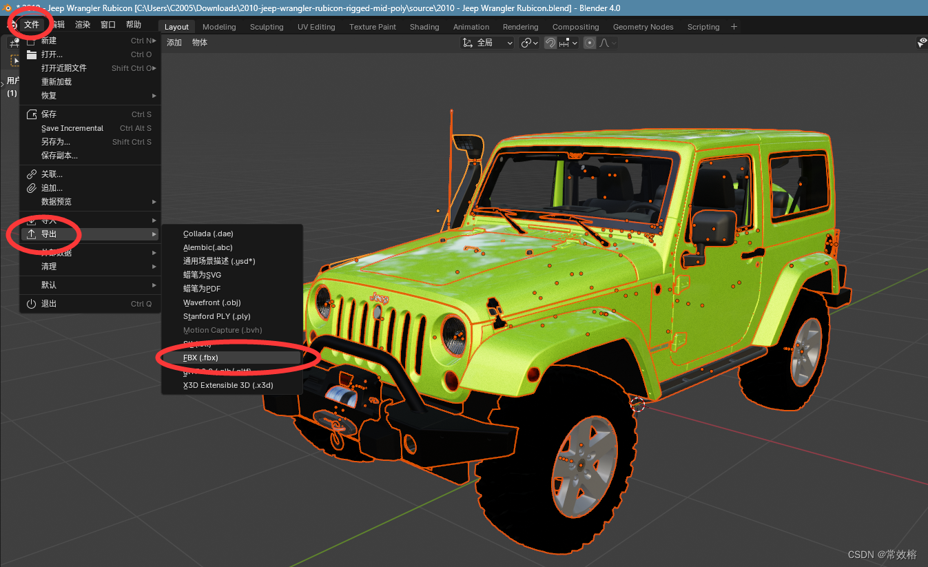Expand the 默认 submenu
Image resolution: width=928 pixels, height=567 pixels.
click(90, 285)
